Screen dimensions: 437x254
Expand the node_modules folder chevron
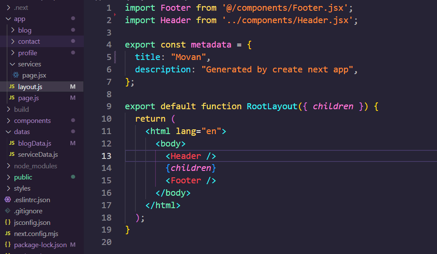[9, 166]
